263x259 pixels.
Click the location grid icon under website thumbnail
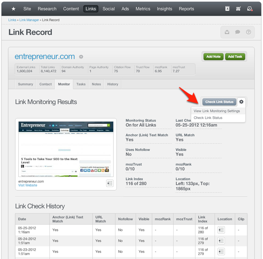pyautogui.click(x=110, y=183)
